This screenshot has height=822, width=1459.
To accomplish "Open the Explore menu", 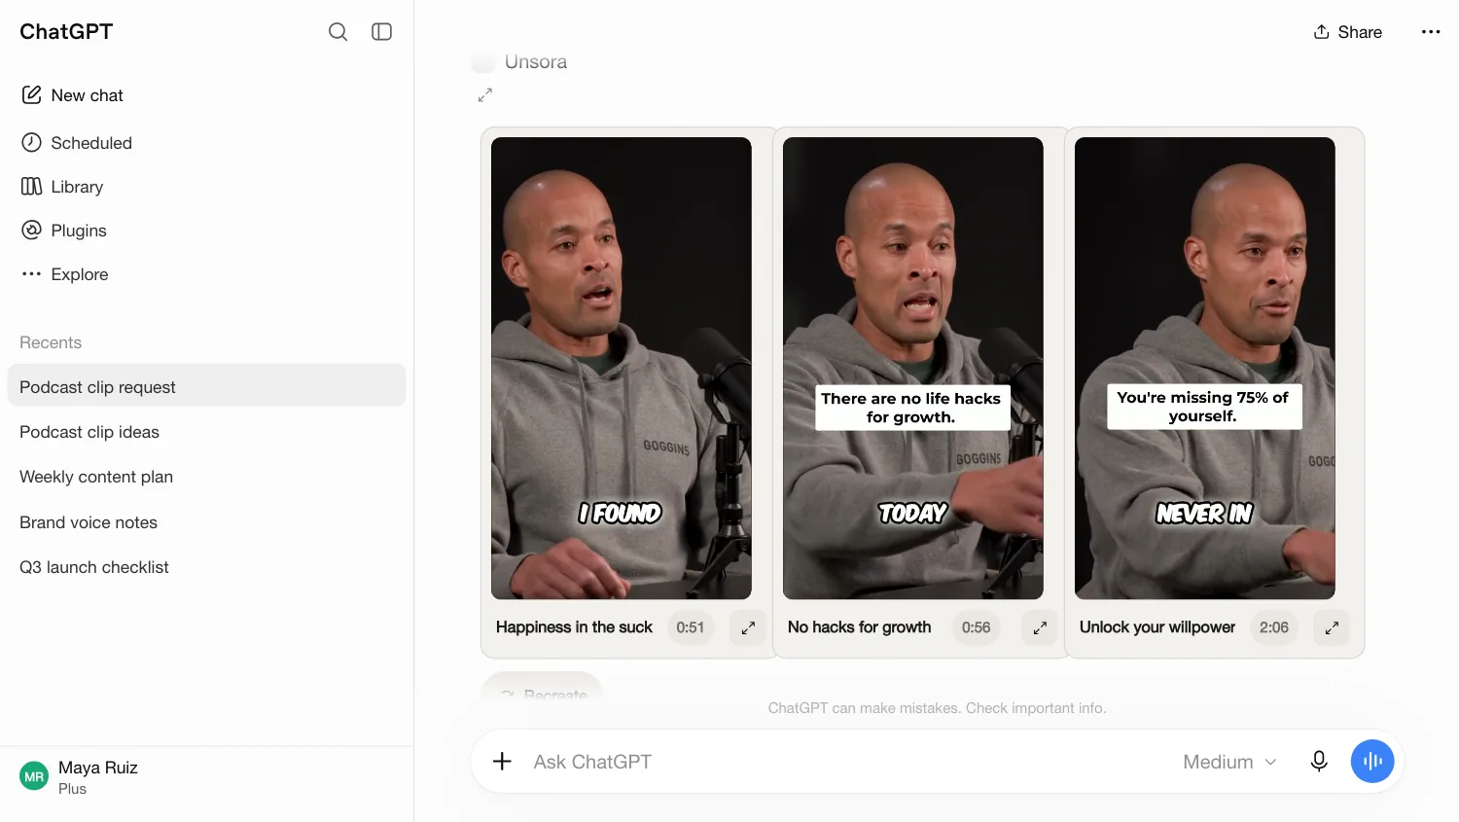I will tap(65, 274).
